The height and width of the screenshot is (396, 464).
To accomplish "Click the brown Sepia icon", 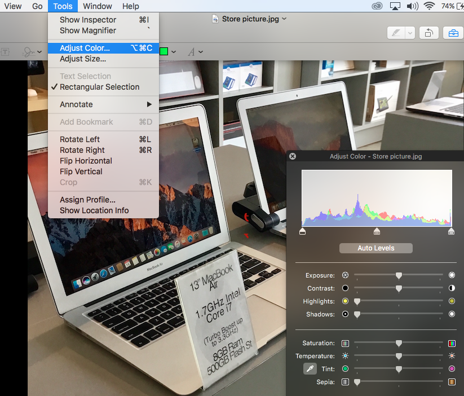I will pyautogui.click(x=452, y=382).
